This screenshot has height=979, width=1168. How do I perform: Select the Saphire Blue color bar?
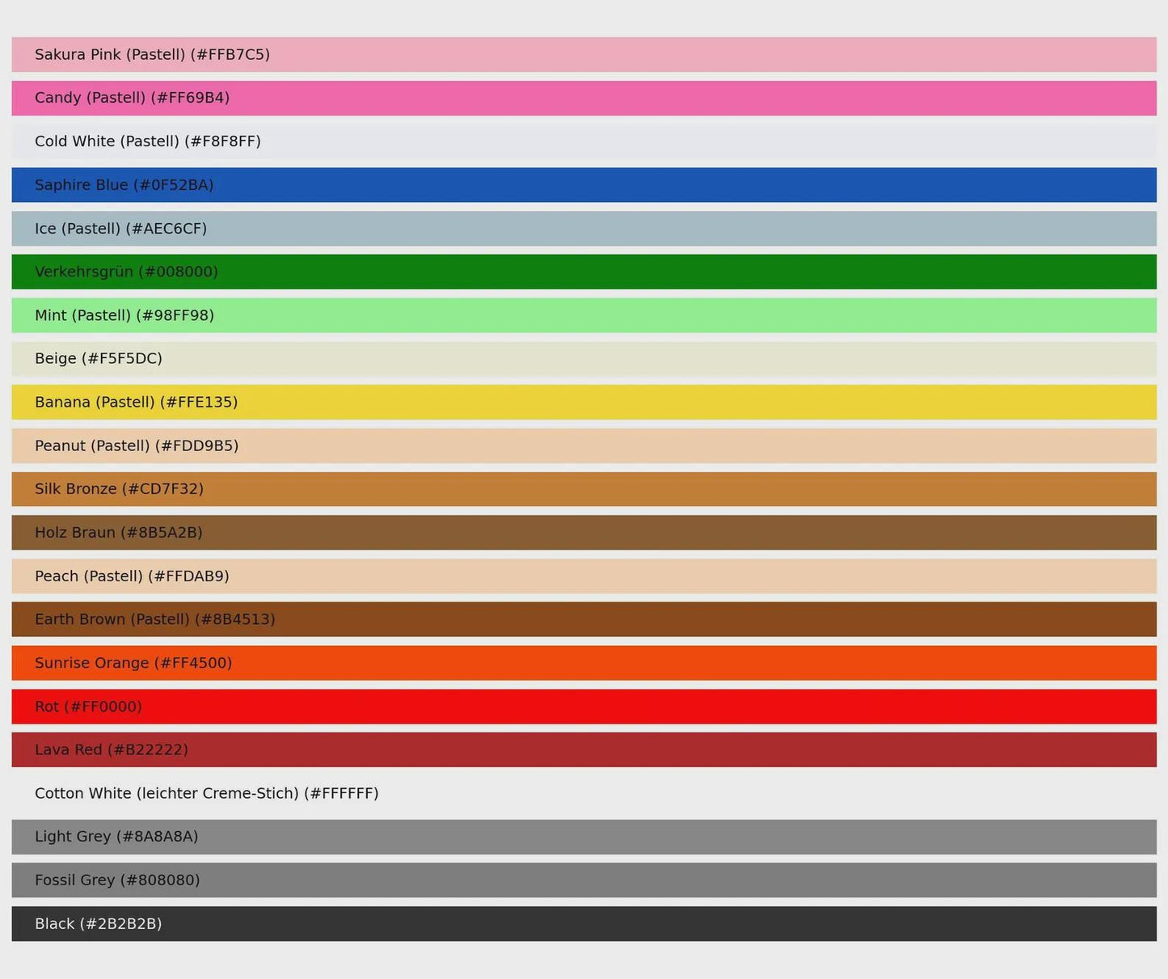(584, 185)
